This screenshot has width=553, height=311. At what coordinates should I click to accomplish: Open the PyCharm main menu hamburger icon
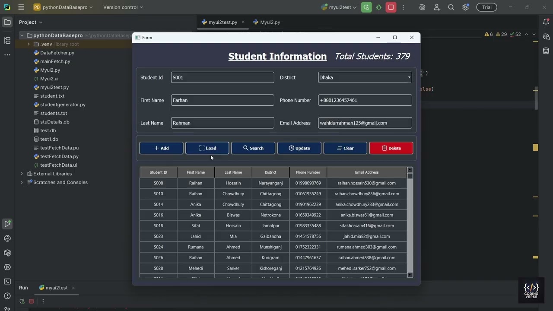[x=21, y=7]
